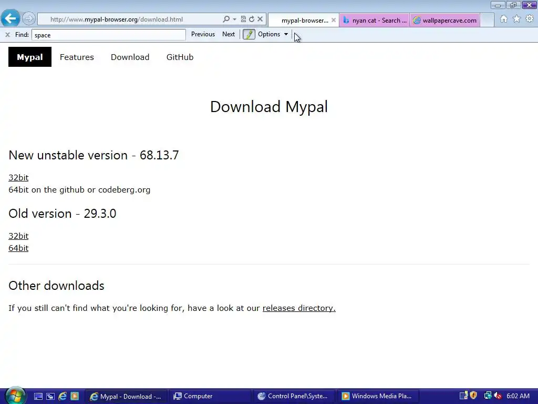
Task: Click Switch between windows quick launch icon
Action: (50, 397)
